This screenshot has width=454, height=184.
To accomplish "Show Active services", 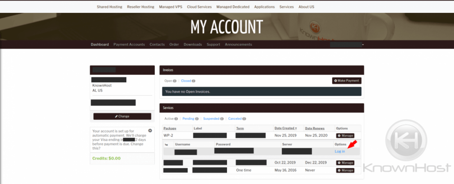I will (171, 119).
